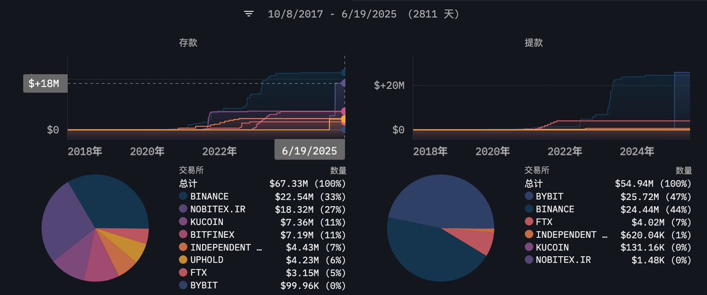Click the BINANCE deposit amount $22.54M (33%)
Image resolution: width=707 pixels, height=295 pixels.
pyautogui.click(x=310, y=196)
